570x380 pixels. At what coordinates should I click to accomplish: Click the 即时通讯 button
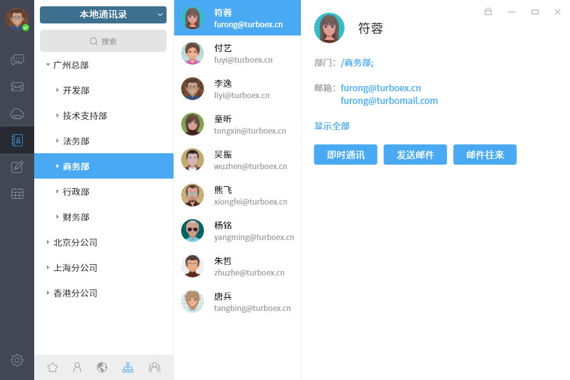click(x=346, y=155)
